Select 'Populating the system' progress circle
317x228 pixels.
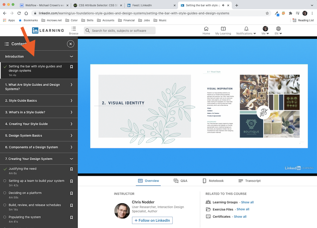[5, 217]
